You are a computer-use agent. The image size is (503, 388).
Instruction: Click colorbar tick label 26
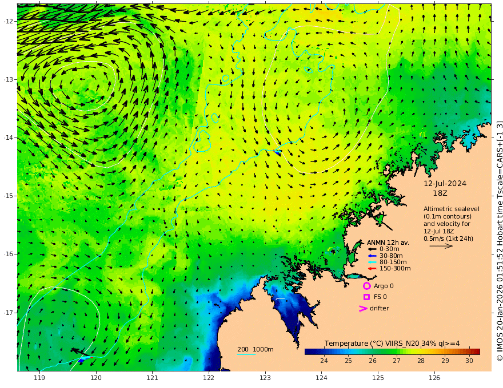pos(373,361)
